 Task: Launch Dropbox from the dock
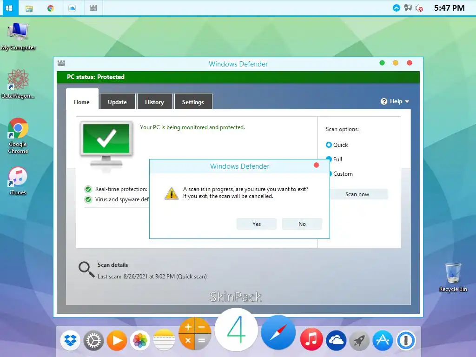71,340
